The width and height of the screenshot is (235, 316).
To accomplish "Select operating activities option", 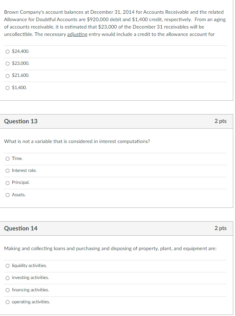I will click(7, 302).
